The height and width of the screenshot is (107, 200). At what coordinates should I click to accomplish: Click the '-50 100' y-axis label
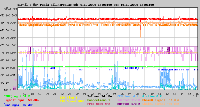pyautogui.click(x=5, y=15)
